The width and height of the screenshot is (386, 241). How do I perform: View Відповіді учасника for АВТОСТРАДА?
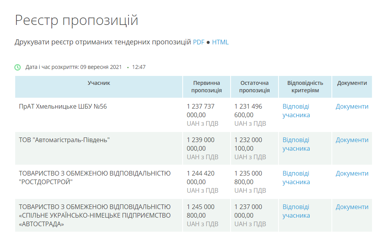(x=296, y=211)
